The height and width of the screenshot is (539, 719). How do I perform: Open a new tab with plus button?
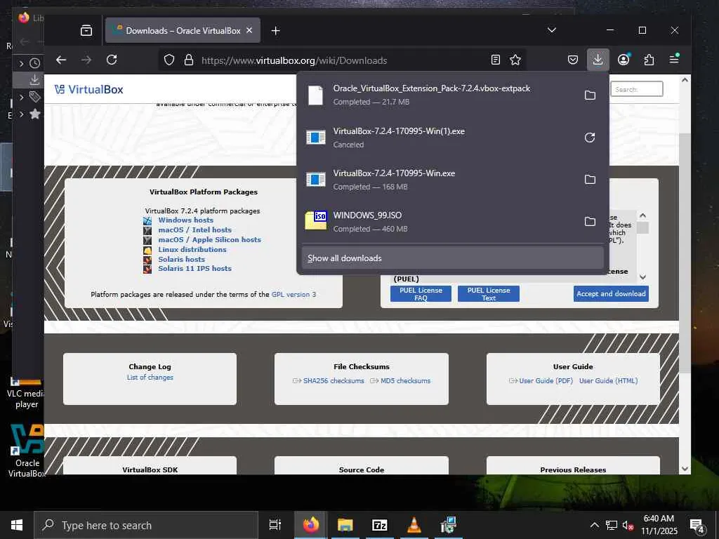pyautogui.click(x=275, y=31)
